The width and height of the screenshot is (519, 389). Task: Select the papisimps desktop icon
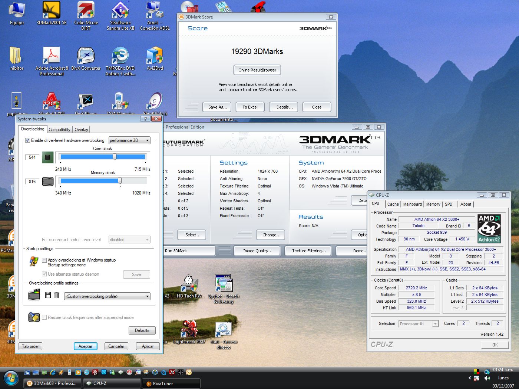17,104
